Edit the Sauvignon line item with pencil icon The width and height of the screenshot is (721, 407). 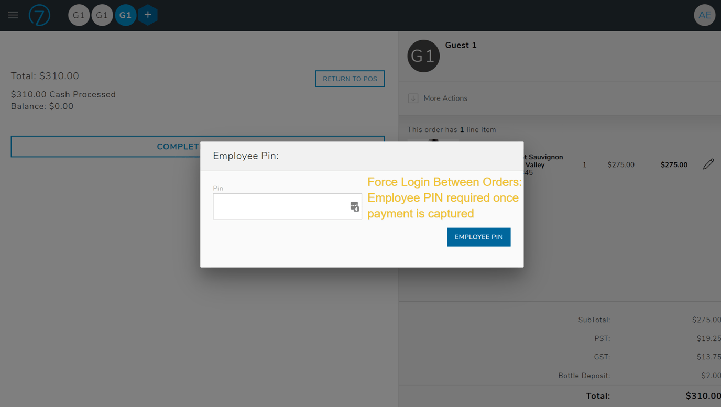click(708, 164)
